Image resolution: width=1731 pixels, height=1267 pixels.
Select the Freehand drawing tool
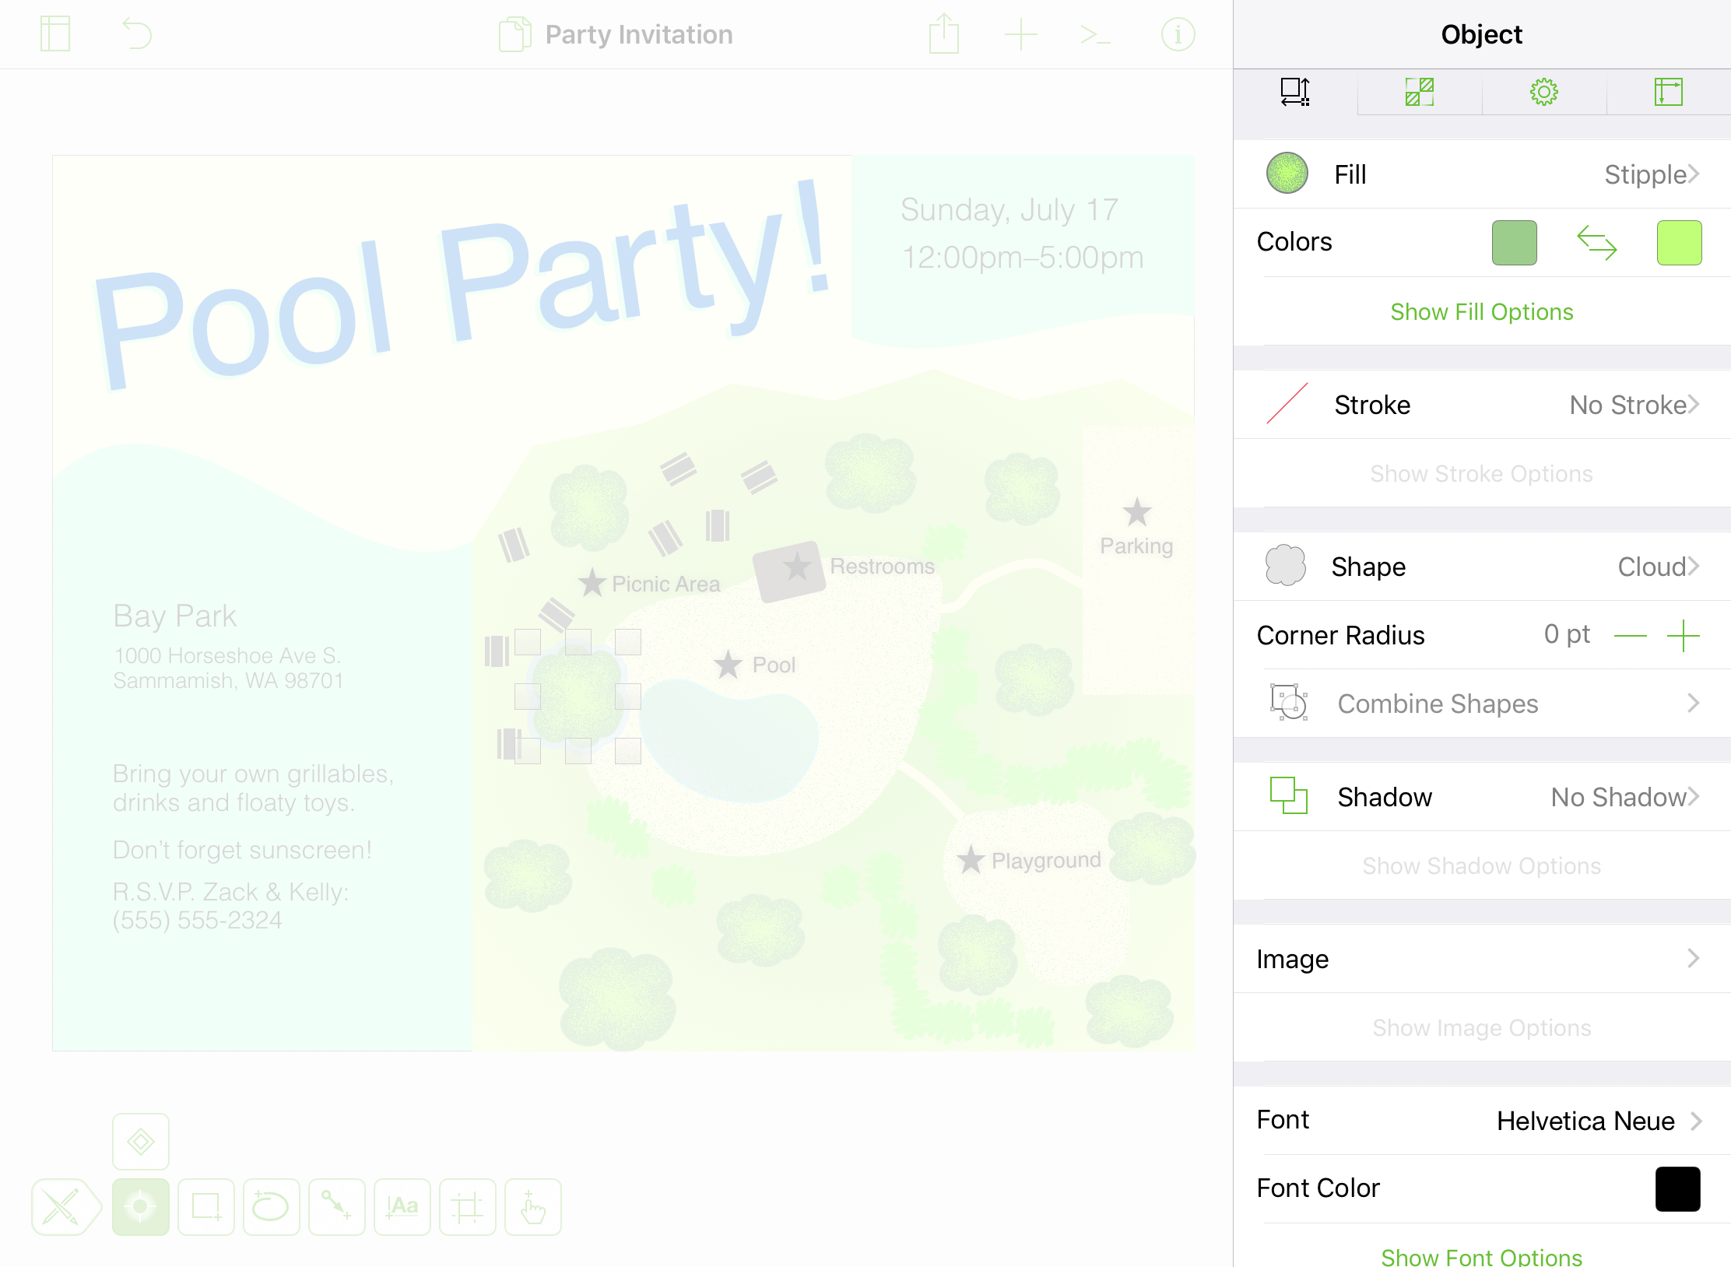[271, 1207]
